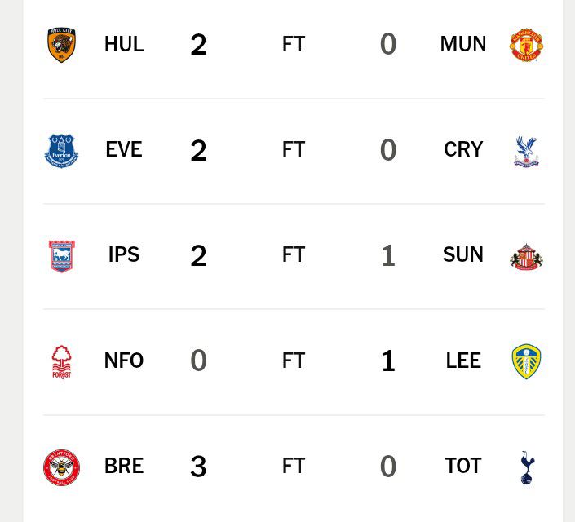Open the Sunderland club crest
Screen dimensions: 575x522
click(526, 257)
